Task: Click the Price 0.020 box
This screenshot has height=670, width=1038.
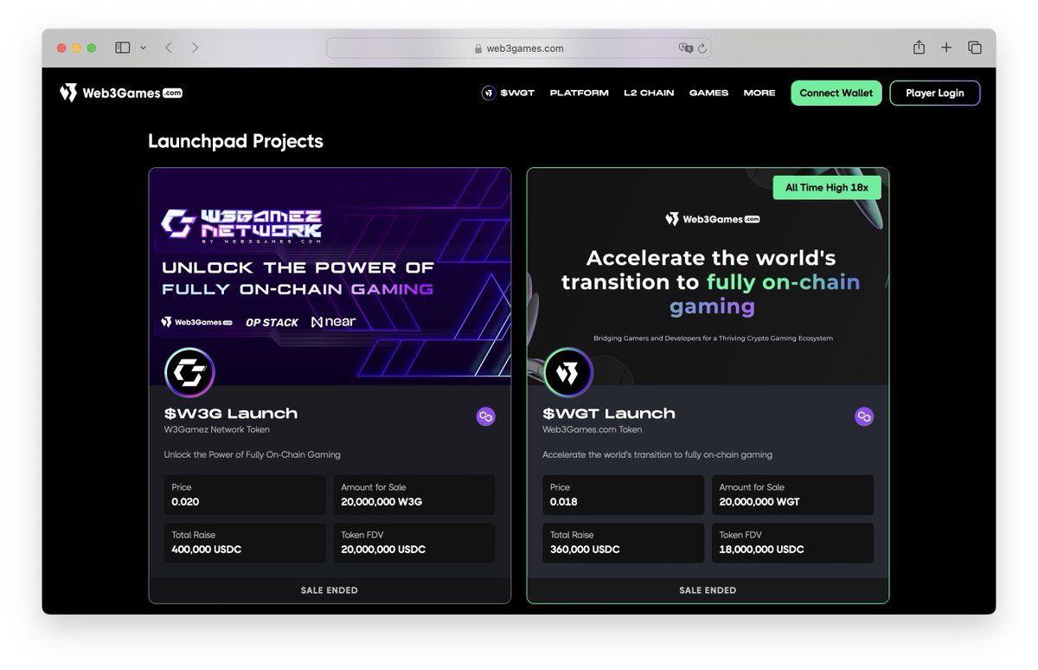Action: tap(245, 494)
